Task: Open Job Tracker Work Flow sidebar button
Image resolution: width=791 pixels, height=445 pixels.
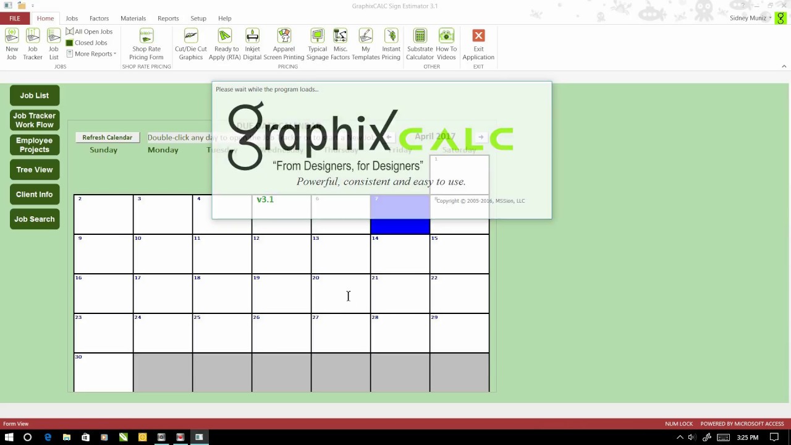Action: pos(35,120)
